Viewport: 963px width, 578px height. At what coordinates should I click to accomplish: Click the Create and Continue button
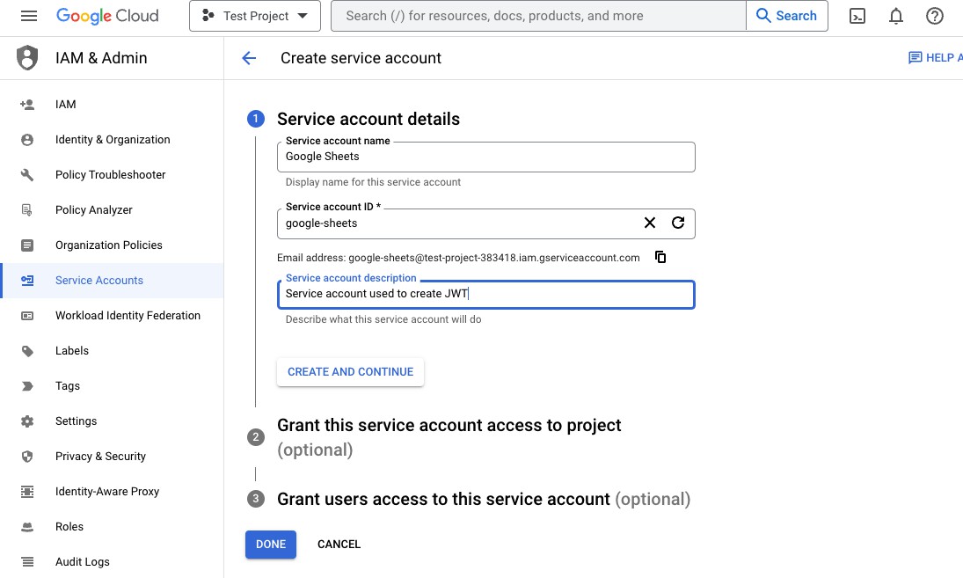(x=350, y=372)
